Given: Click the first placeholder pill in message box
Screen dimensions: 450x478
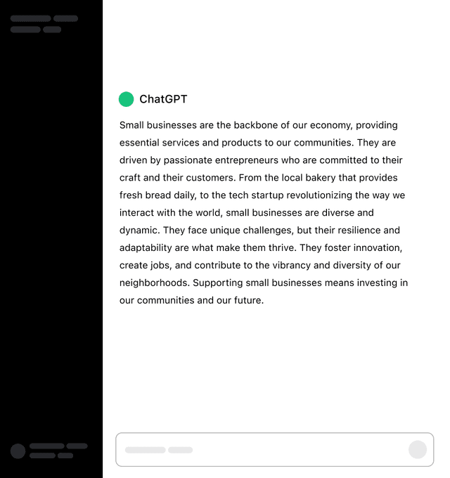Looking at the screenshot, I should tap(146, 450).
